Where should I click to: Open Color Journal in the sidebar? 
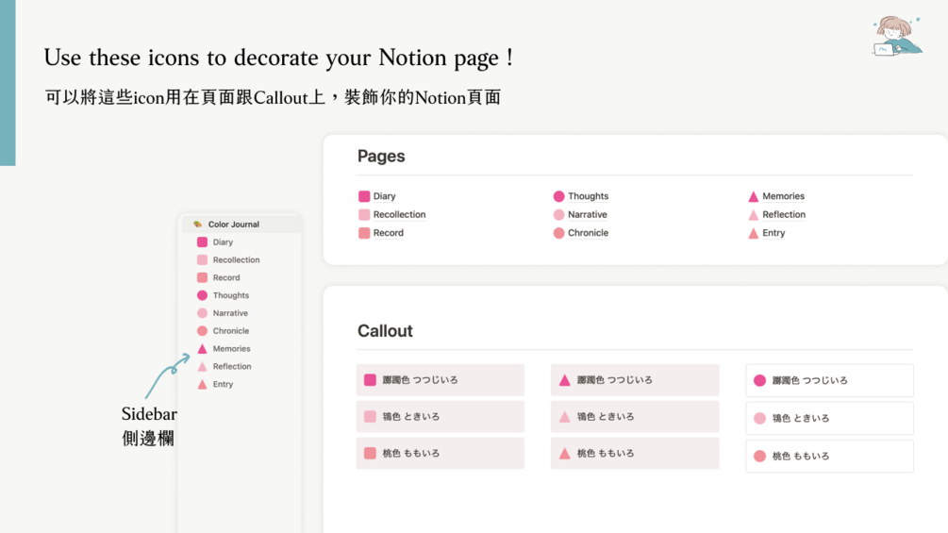[241, 225]
